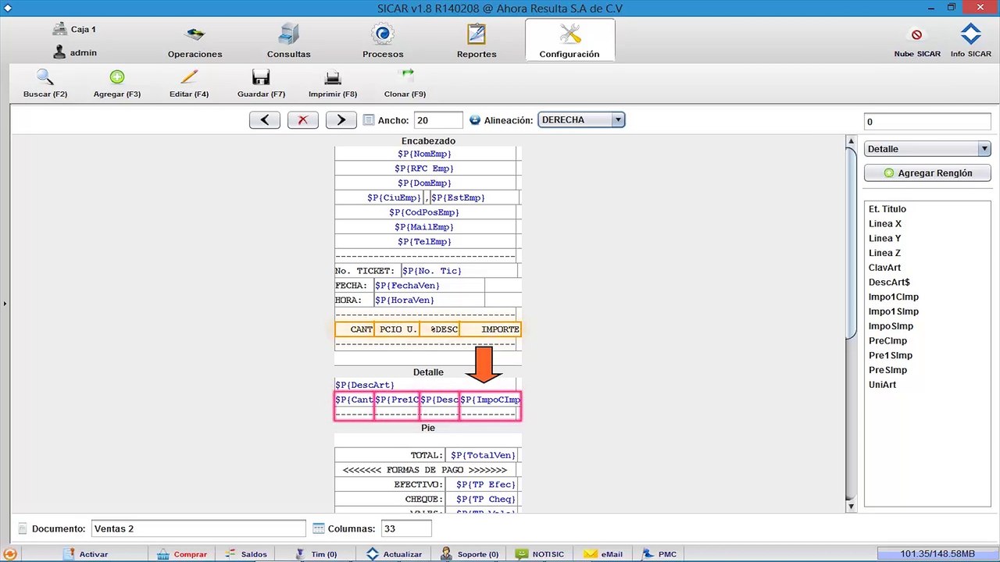Click the template vertical scrollbar thumb
Viewport: 1000px width, 562px height.
tap(852, 242)
